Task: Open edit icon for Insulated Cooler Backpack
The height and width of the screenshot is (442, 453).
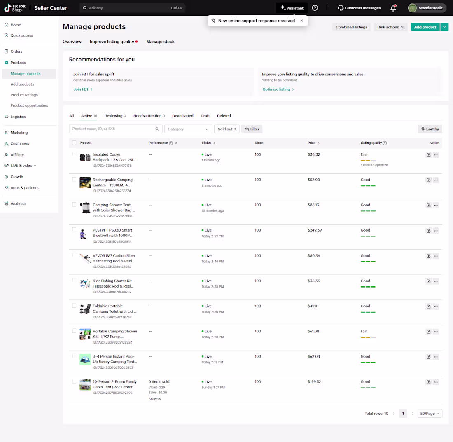Action: (428, 155)
